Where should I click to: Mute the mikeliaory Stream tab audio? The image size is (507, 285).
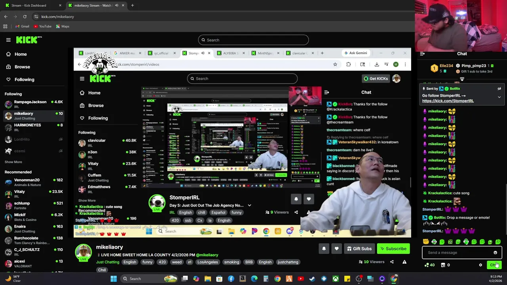[x=116, y=6]
